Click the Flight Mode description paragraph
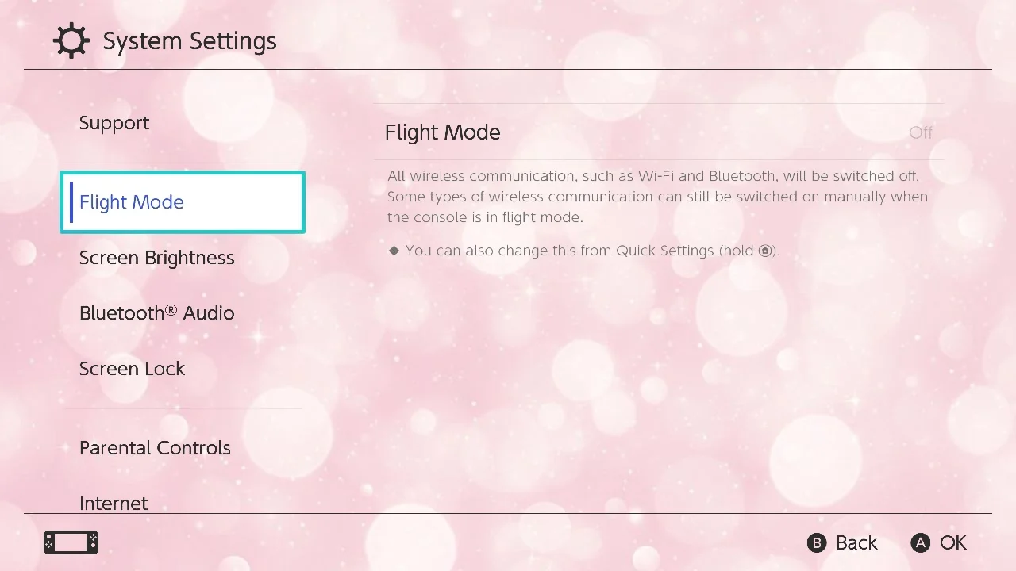Screen dimensions: 1016x571 657,197
